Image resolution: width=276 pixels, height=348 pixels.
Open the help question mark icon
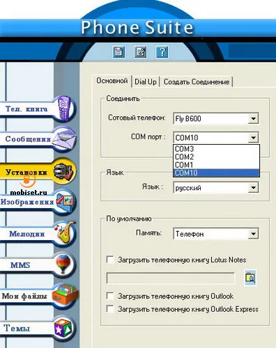(162, 52)
